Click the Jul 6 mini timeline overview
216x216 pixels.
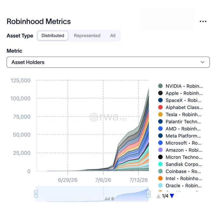[92, 194]
